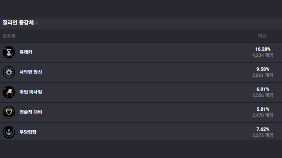Click the 전술적 대비 shield augment icon

(x=9, y=112)
